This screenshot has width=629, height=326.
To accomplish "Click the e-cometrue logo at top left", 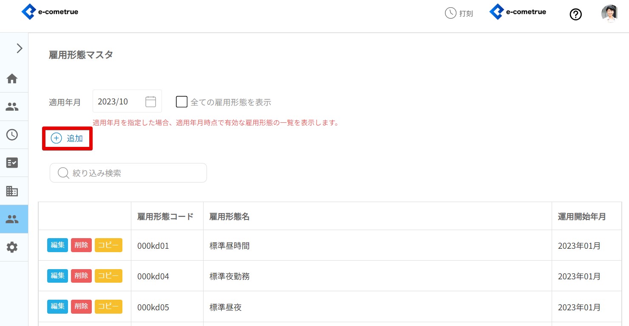I will 50,12.
